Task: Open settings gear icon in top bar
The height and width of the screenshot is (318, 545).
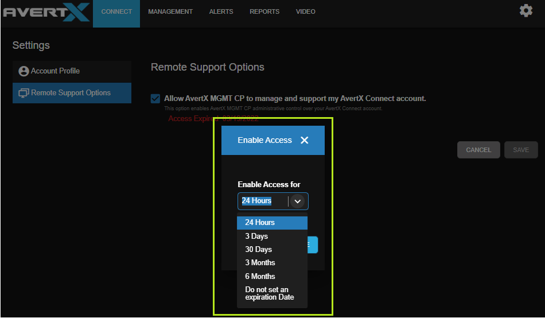Action: pos(526,11)
